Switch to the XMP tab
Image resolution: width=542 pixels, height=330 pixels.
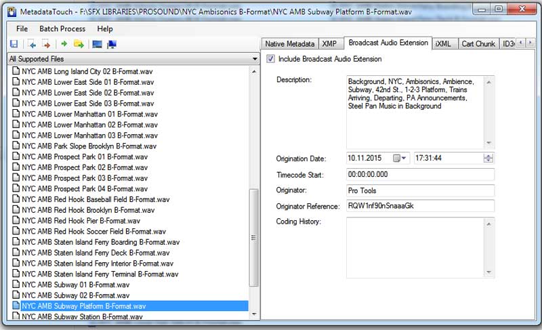pos(329,44)
